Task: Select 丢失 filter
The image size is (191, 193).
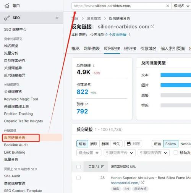Action: coord(117,144)
